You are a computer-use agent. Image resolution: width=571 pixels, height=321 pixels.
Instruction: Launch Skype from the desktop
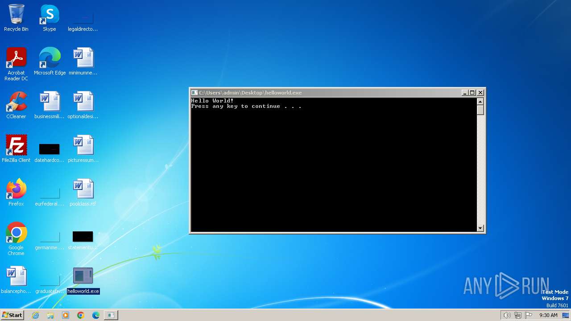(50, 18)
